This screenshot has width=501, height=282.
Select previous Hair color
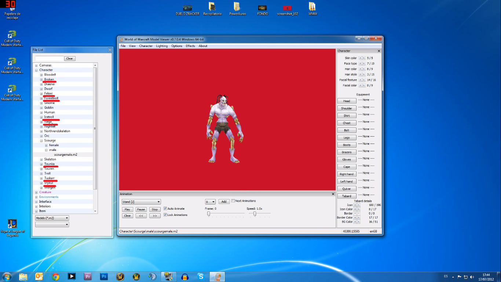pos(360,69)
